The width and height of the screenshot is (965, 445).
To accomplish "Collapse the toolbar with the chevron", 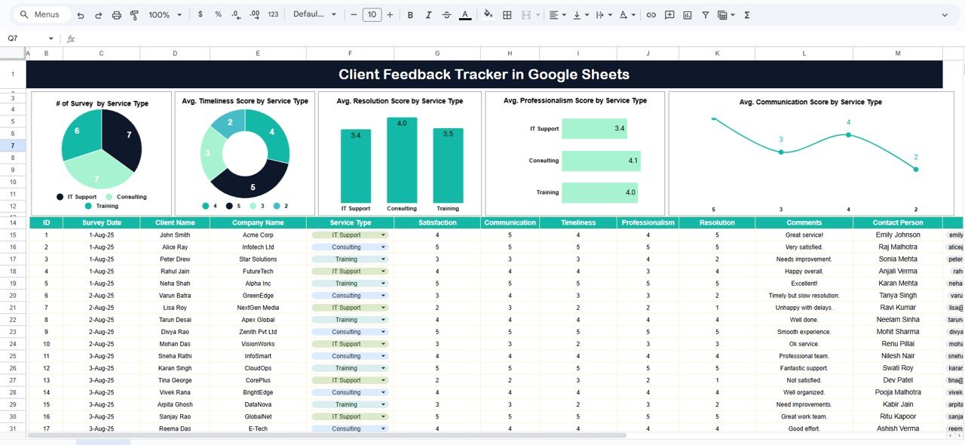I will tap(945, 14).
